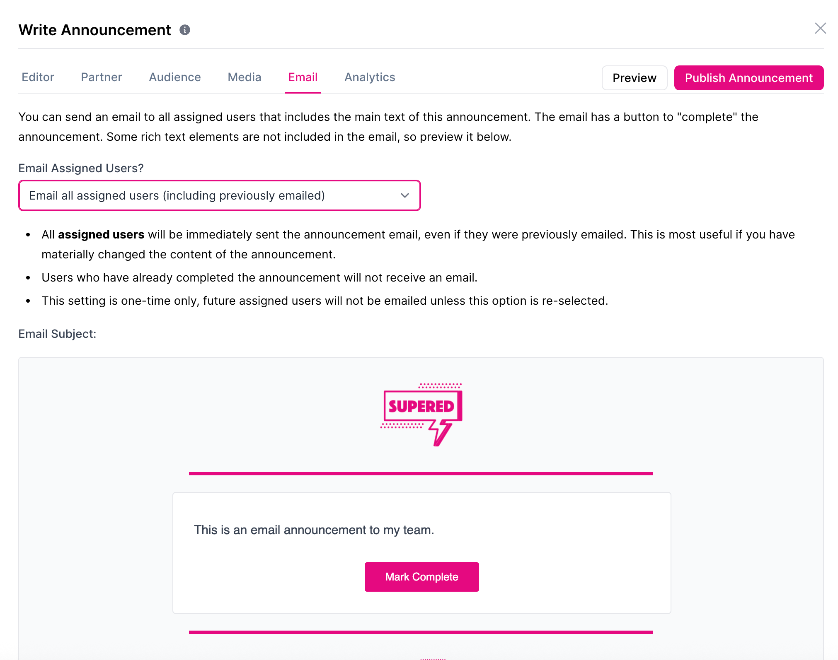Expand the dropdown chevron arrow

405,195
